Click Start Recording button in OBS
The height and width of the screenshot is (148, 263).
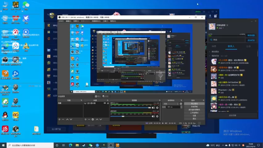[194, 107]
